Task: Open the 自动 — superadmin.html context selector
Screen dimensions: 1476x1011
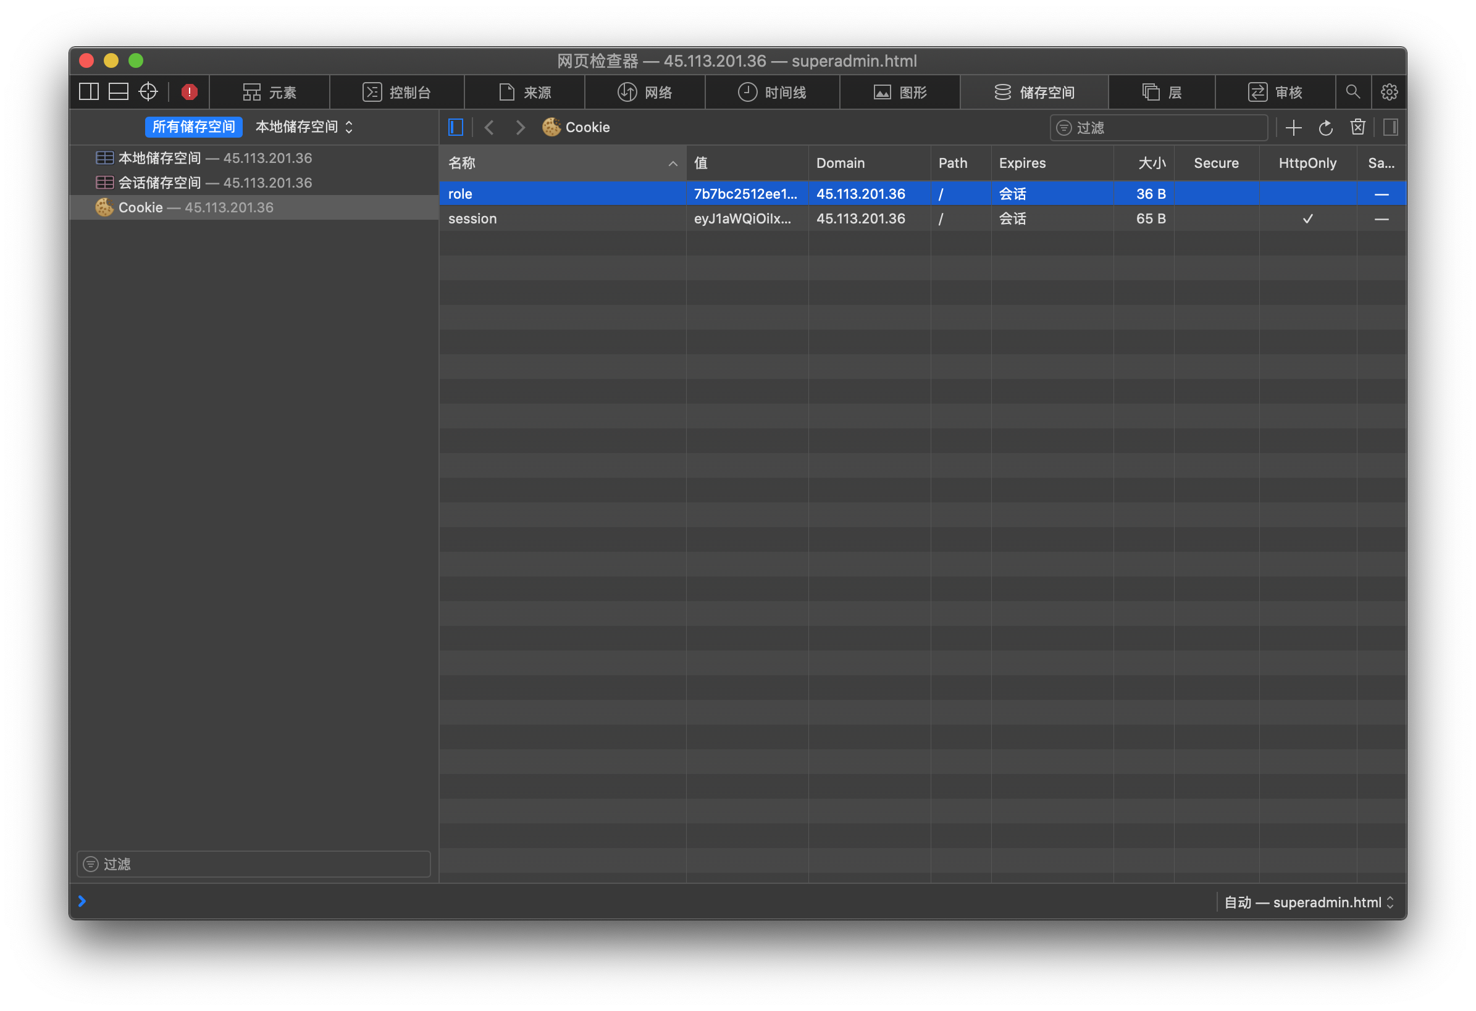Action: point(1309,902)
